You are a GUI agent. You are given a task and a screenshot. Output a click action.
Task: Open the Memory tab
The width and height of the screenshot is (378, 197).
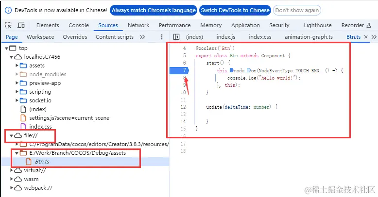pos(211,25)
